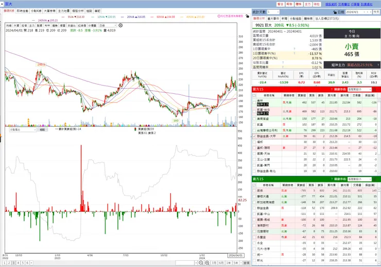Open the title bar stock selector dropdown arrow

tap(2, 4)
